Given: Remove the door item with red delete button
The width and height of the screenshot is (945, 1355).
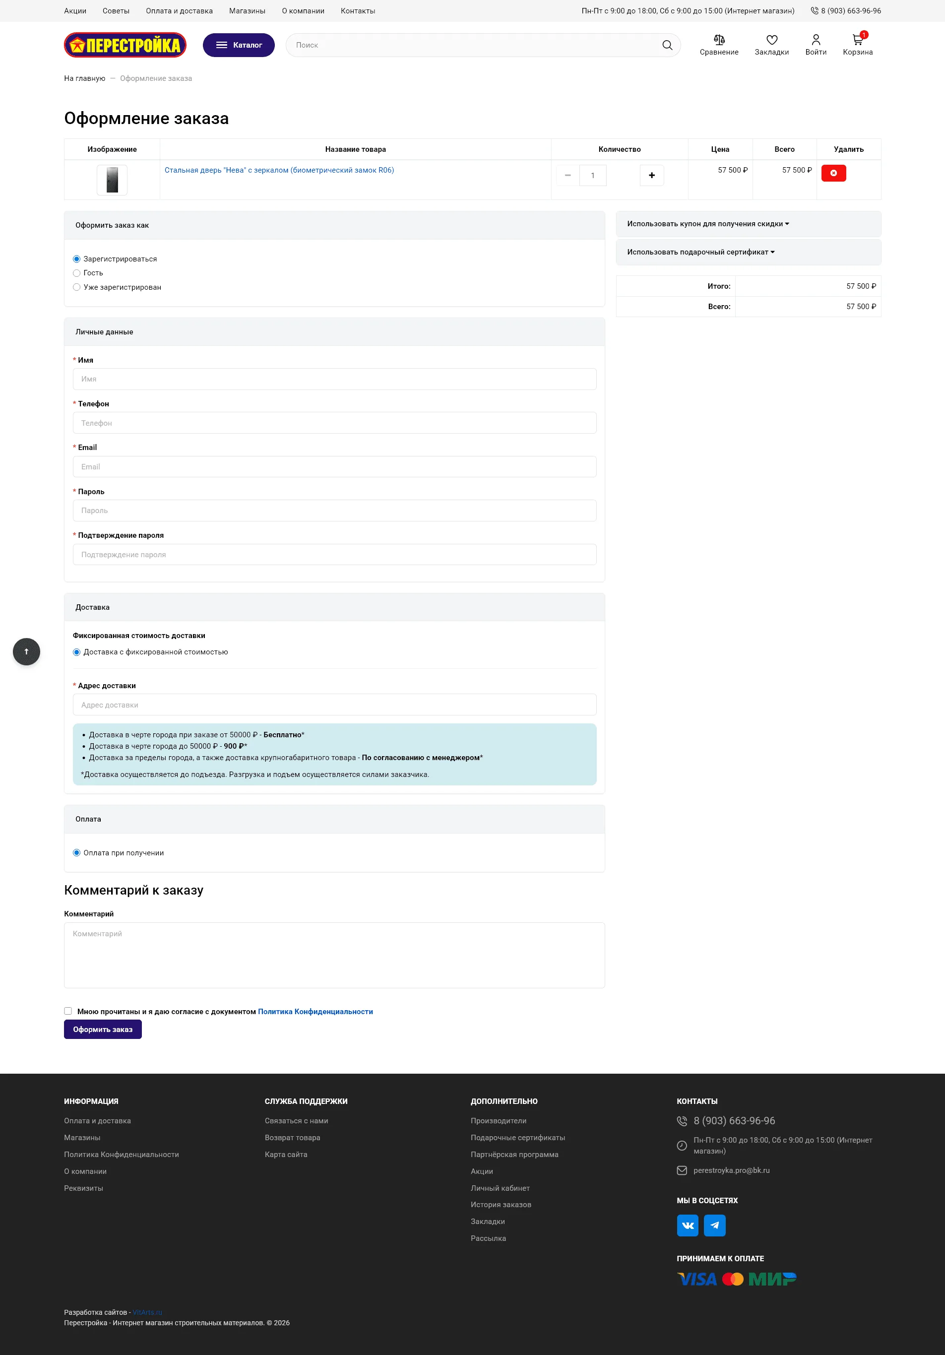Looking at the screenshot, I should [x=833, y=173].
